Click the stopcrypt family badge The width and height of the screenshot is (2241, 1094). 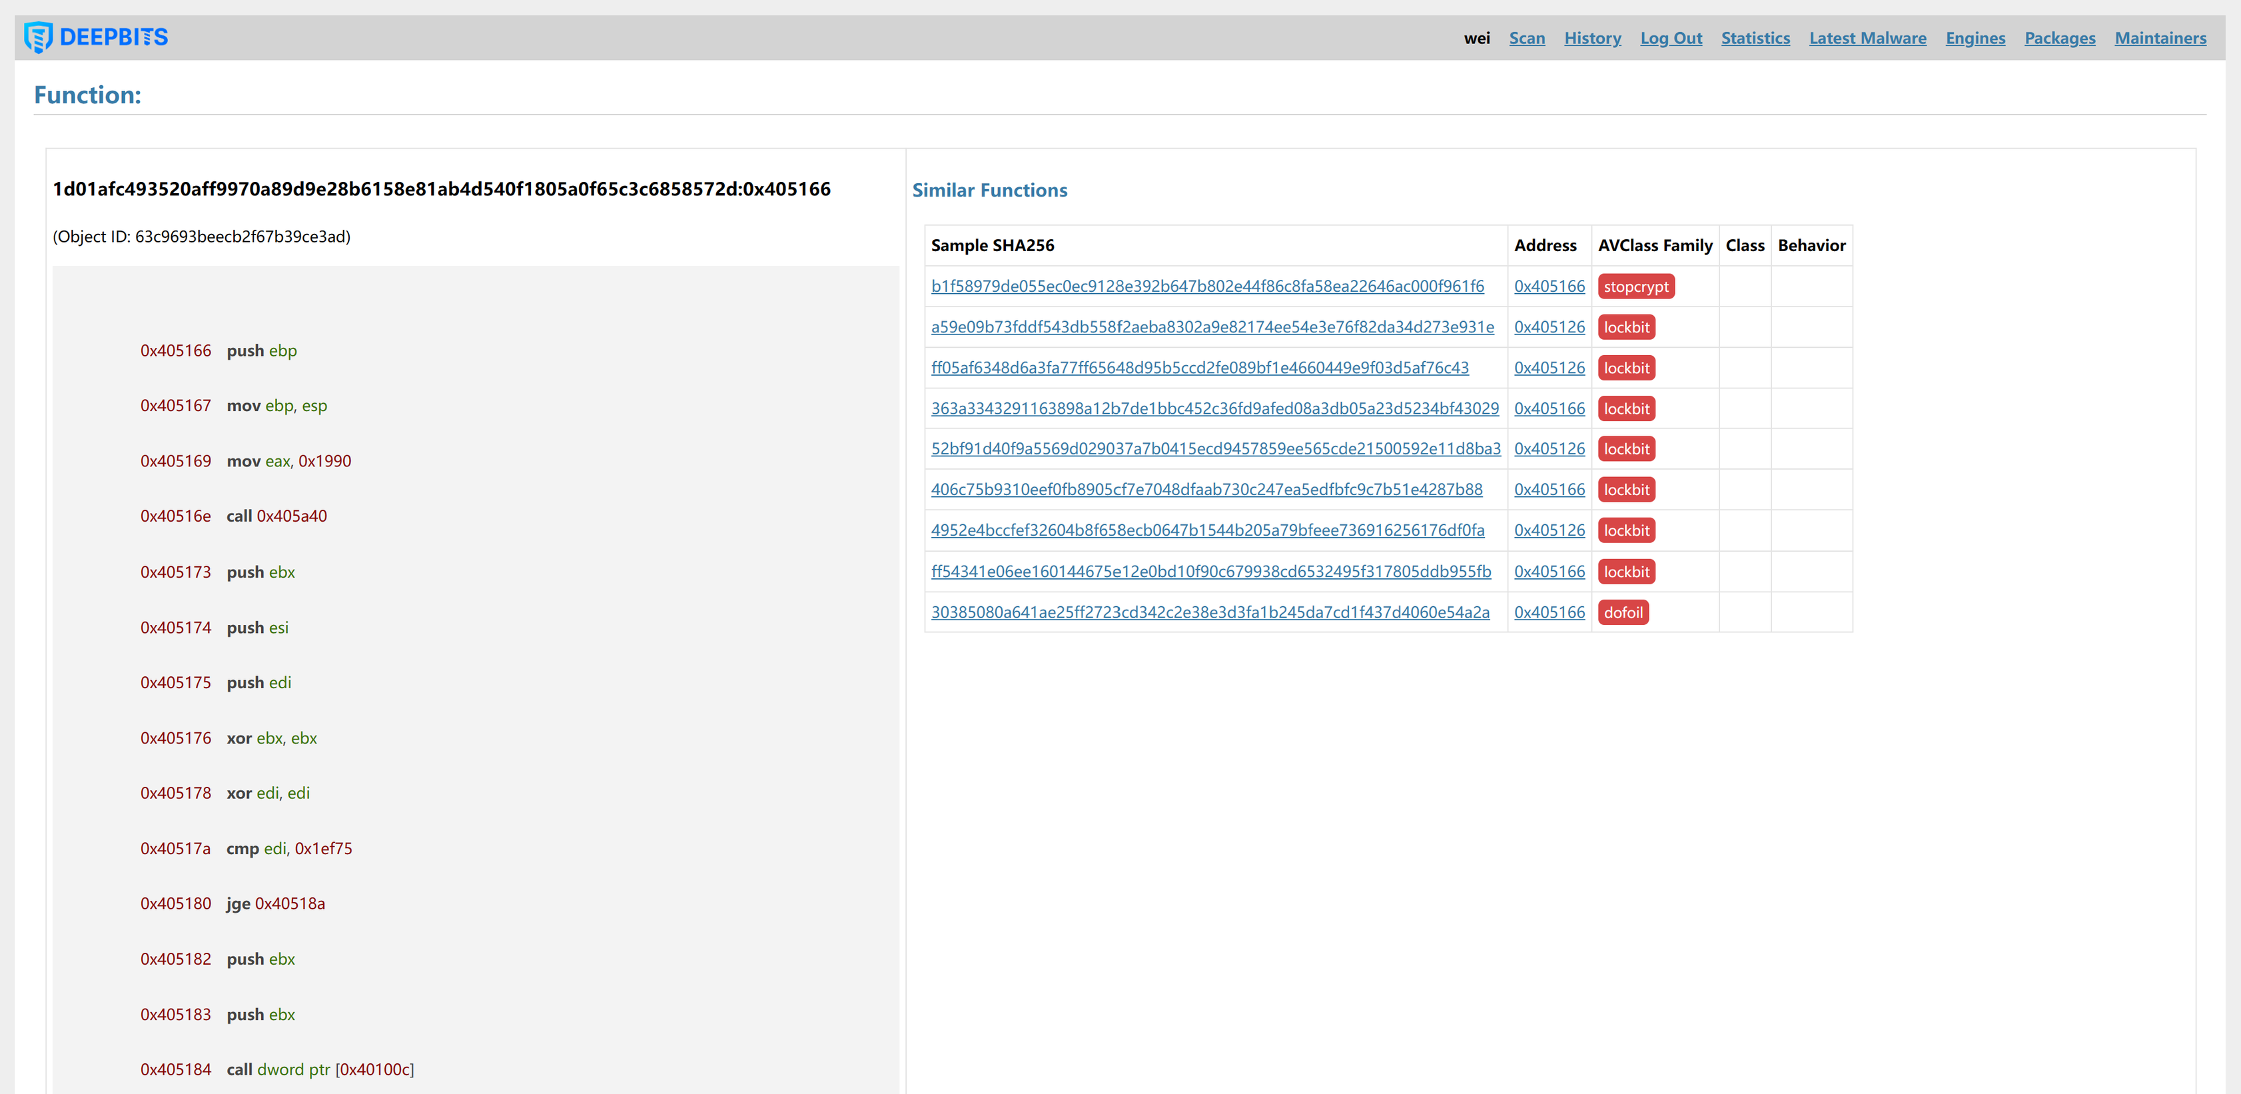coord(1635,286)
